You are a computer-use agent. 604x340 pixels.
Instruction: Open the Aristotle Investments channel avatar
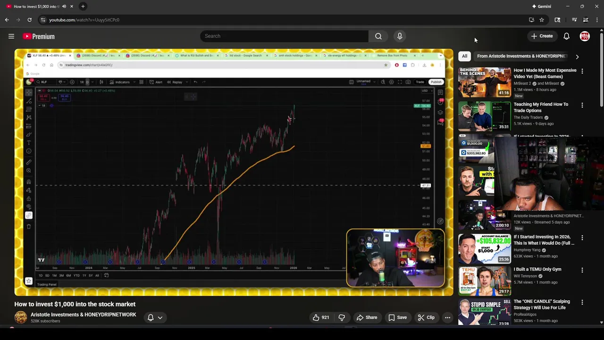pyautogui.click(x=20, y=317)
